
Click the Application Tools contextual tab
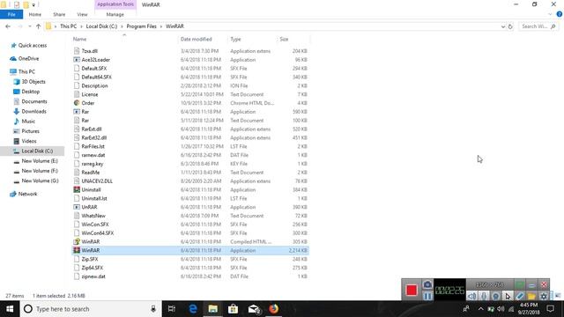115,4
